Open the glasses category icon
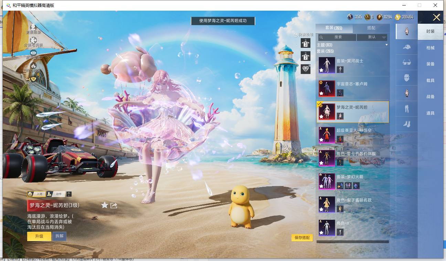 coord(406,63)
